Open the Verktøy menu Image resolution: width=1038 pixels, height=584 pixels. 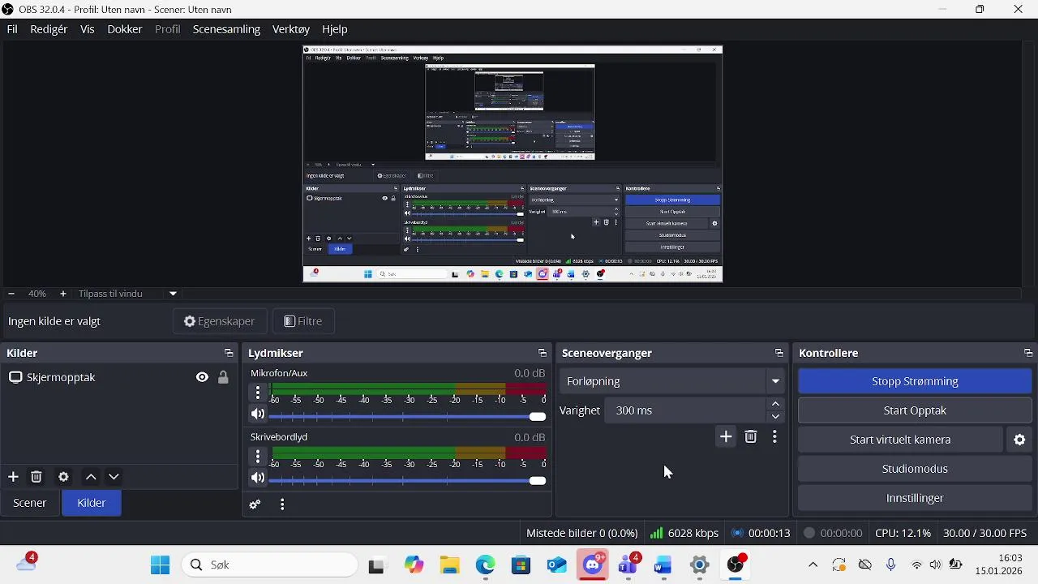[x=291, y=29]
